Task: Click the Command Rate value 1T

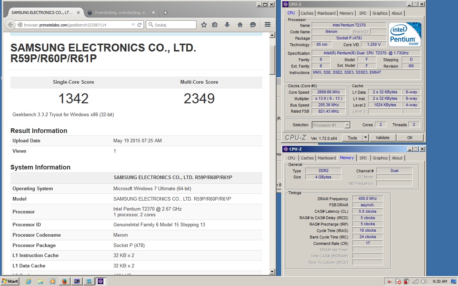Action: coord(367,243)
